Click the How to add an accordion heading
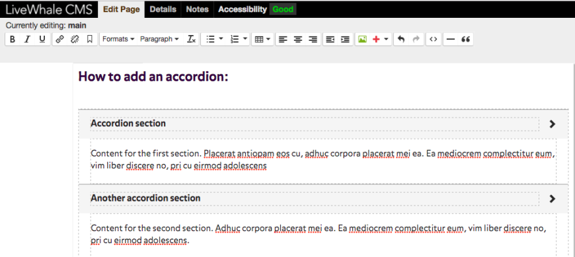 point(153,77)
